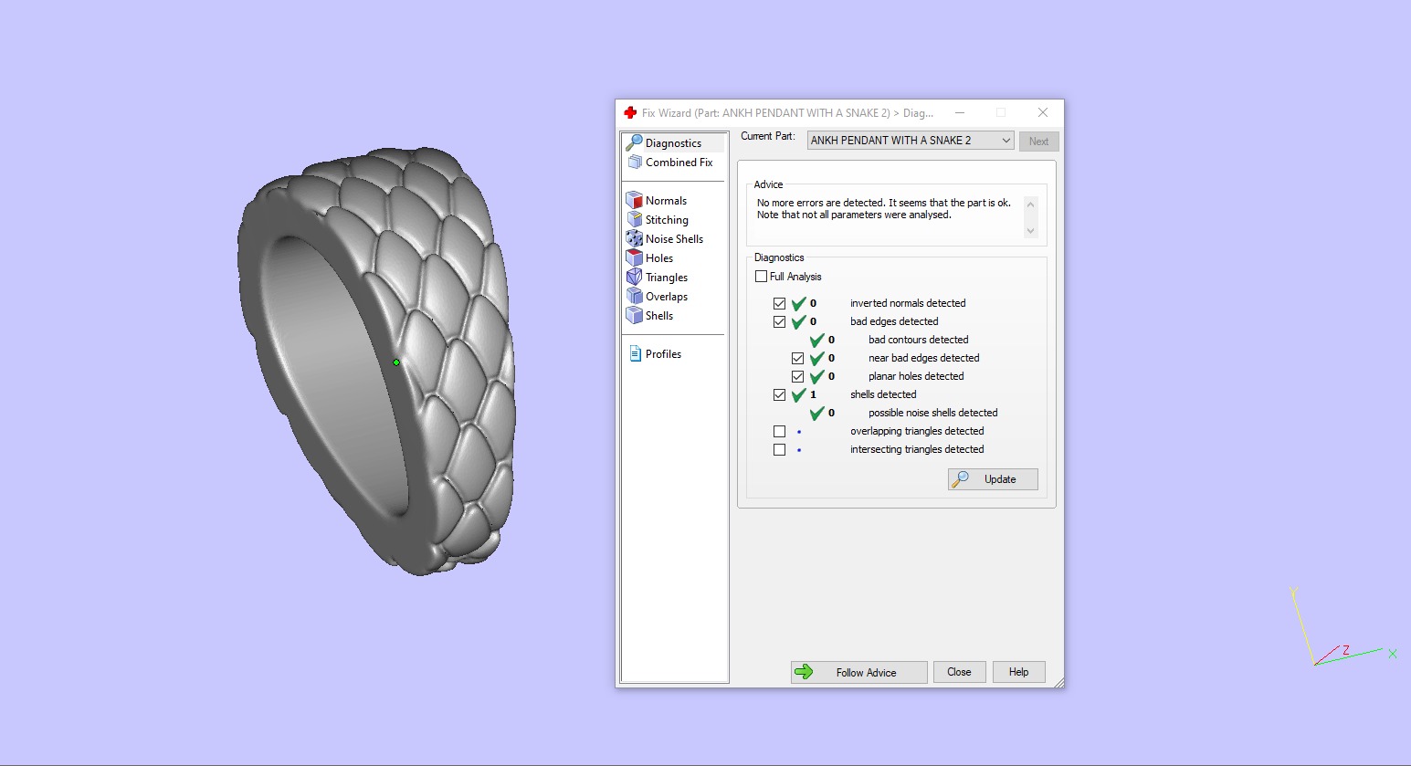Minimize the Fix Wizard dialog
1411x766 pixels.
pos(960,112)
